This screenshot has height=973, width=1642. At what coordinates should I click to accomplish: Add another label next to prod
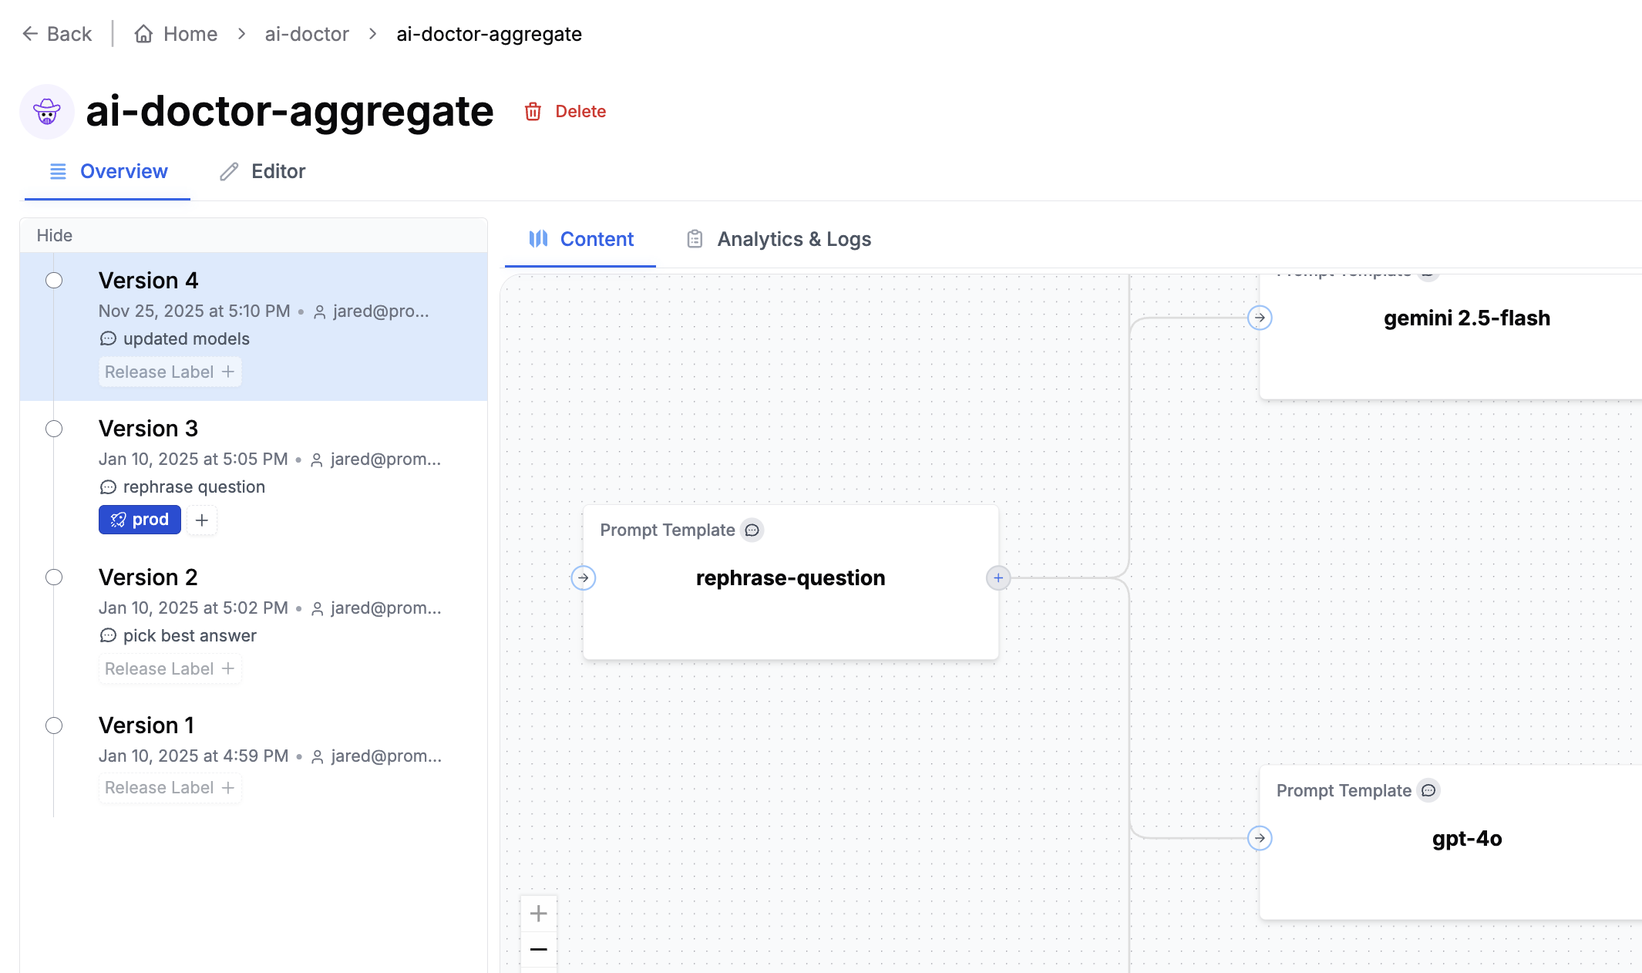click(202, 520)
